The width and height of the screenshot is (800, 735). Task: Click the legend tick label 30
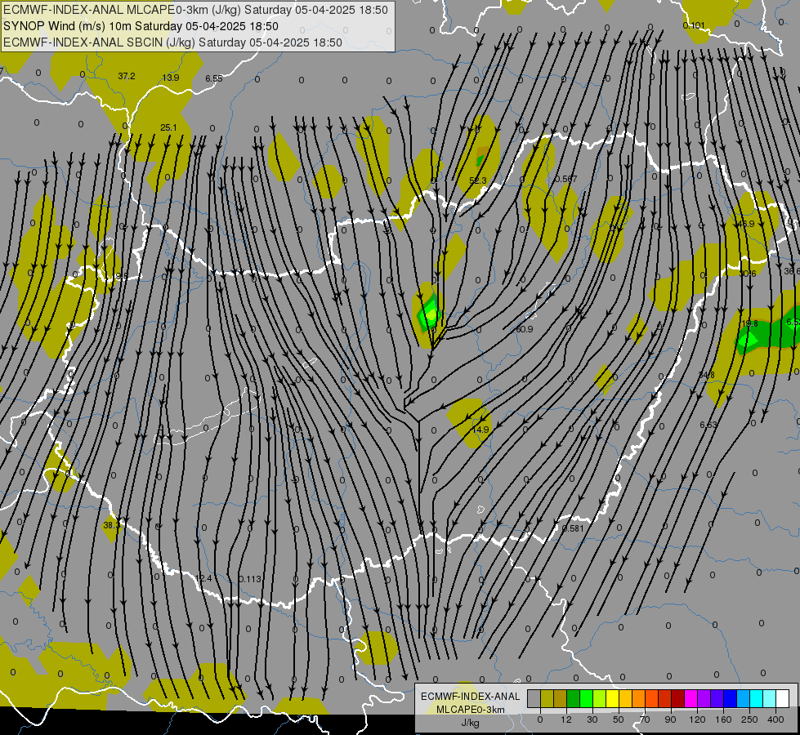click(592, 719)
